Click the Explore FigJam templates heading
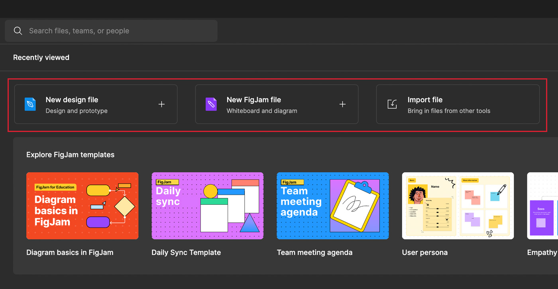This screenshot has width=558, height=289. (x=70, y=155)
